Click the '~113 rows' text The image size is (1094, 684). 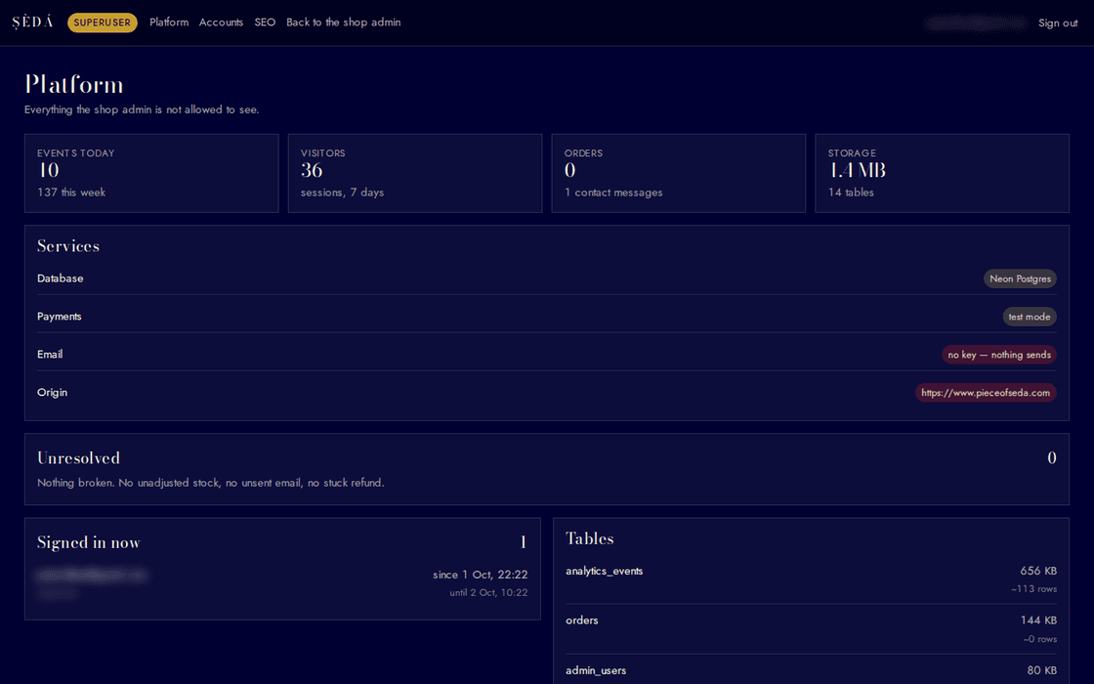[x=1034, y=589]
